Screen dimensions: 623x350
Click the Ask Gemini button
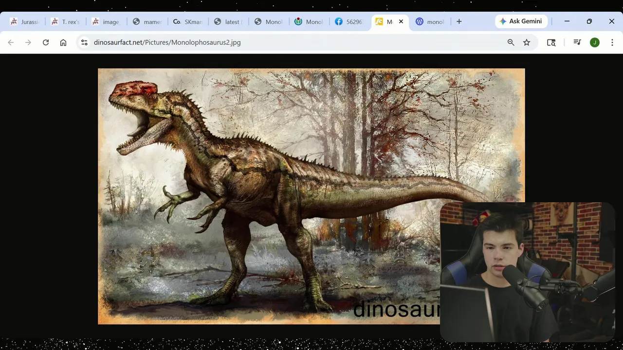click(521, 21)
